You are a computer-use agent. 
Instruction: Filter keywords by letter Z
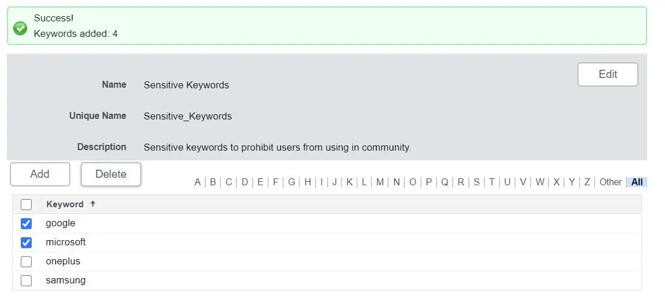click(587, 182)
